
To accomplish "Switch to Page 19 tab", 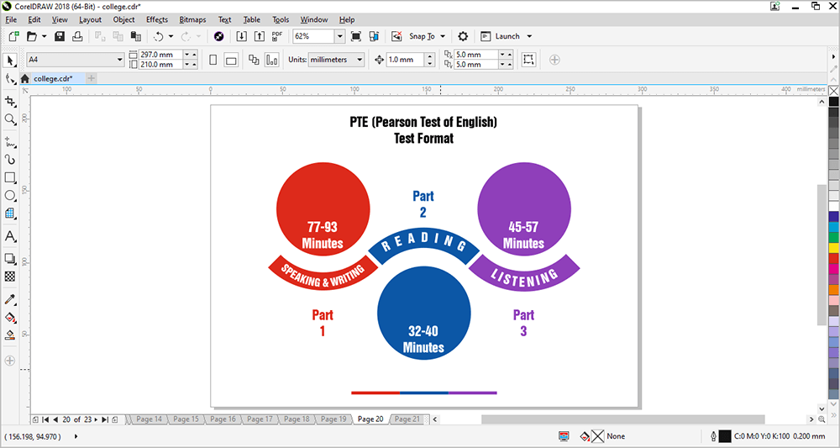I will coord(333,419).
